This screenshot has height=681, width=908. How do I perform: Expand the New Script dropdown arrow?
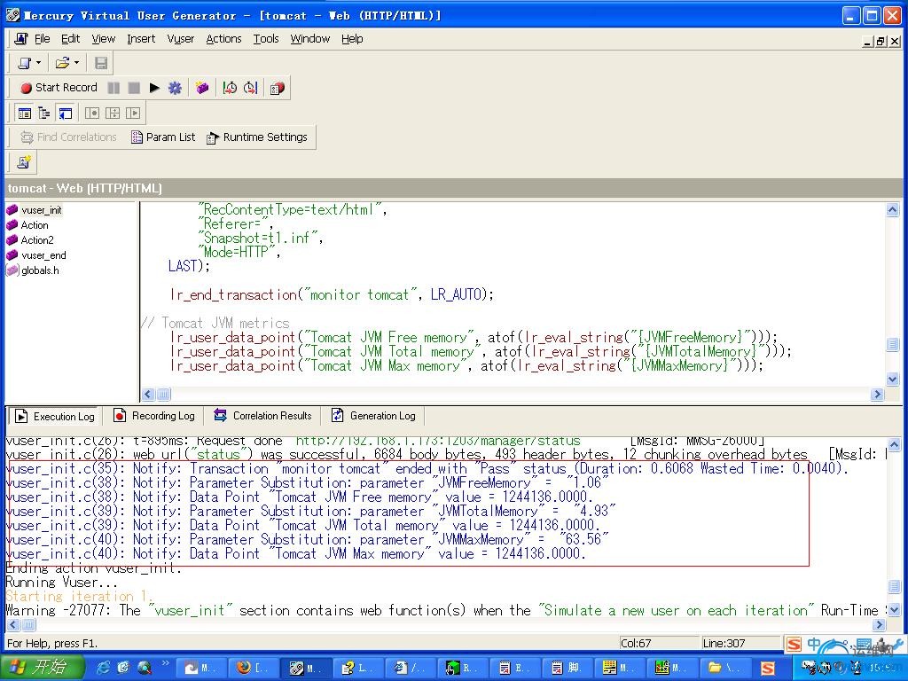pos(39,63)
